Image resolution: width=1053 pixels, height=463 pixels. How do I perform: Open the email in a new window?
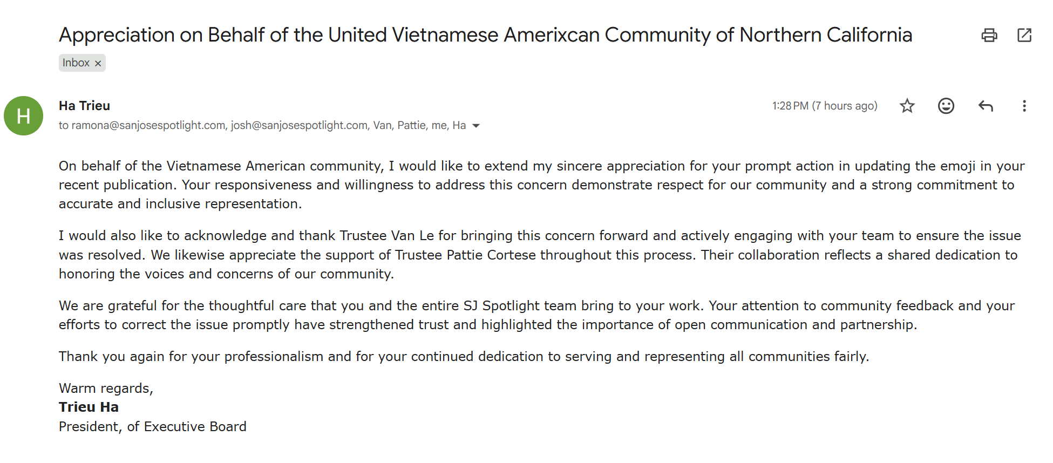(1024, 36)
